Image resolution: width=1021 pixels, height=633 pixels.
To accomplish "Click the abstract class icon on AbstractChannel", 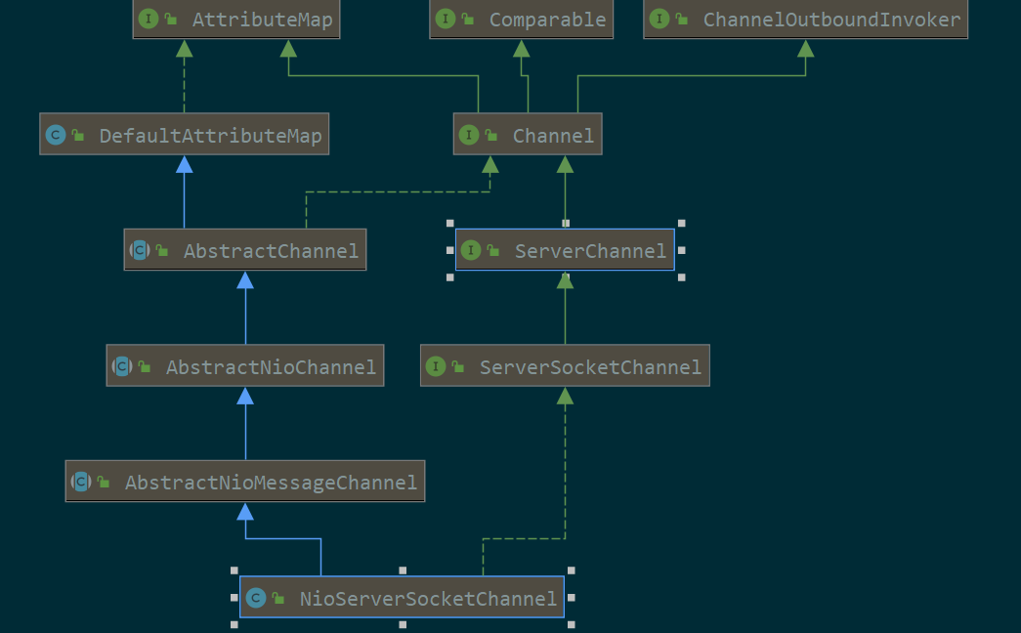I will coord(140,250).
